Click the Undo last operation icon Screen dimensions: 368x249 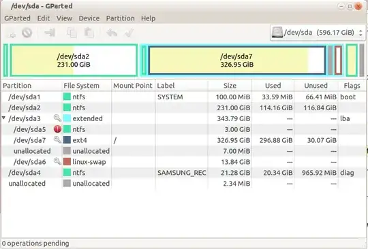tap(112, 33)
